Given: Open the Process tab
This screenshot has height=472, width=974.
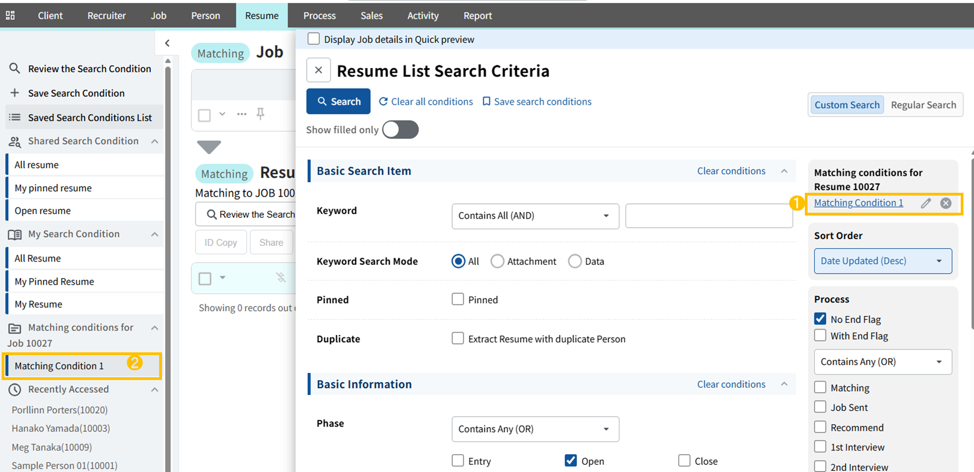Looking at the screenshot, I should coord(319,16).
